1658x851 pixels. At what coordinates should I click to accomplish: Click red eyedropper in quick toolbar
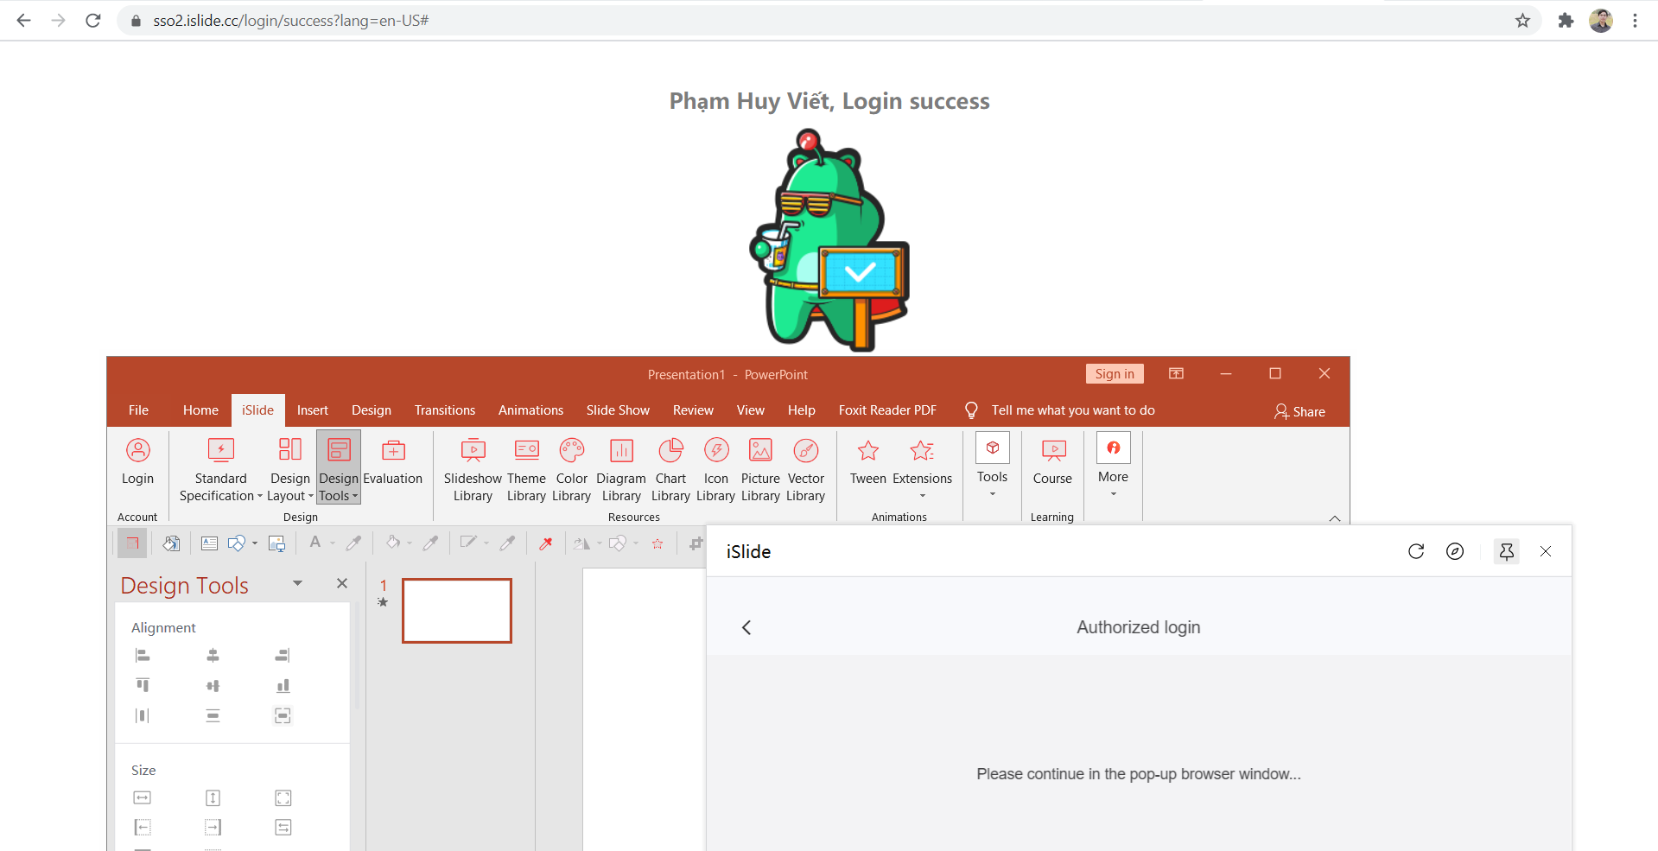(546, 543)
